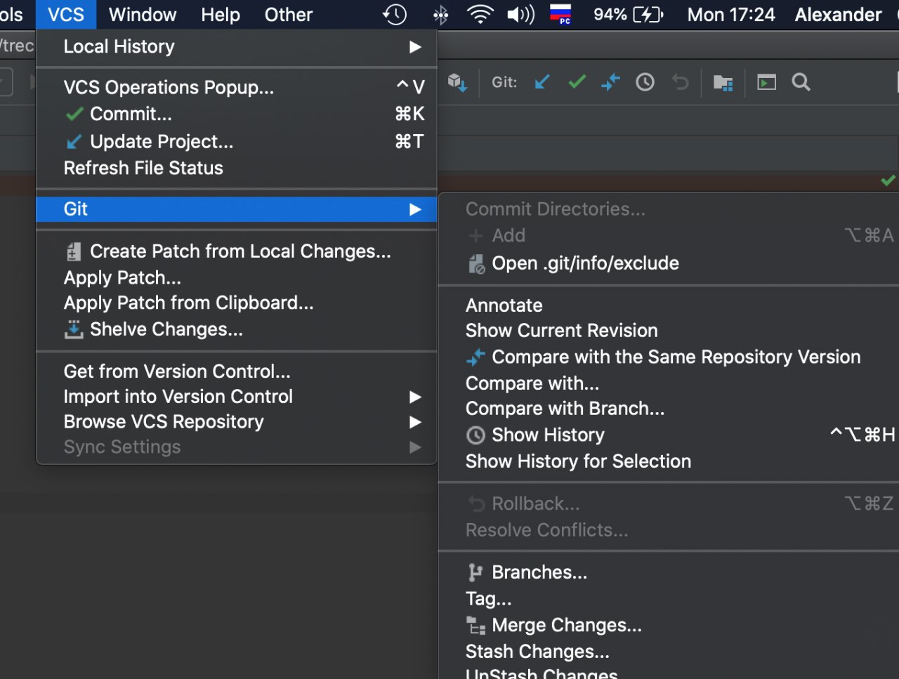Viewport: 899px width, 679px height.
Task: Click the Russian flag input source icon
Action: point(560,14)
